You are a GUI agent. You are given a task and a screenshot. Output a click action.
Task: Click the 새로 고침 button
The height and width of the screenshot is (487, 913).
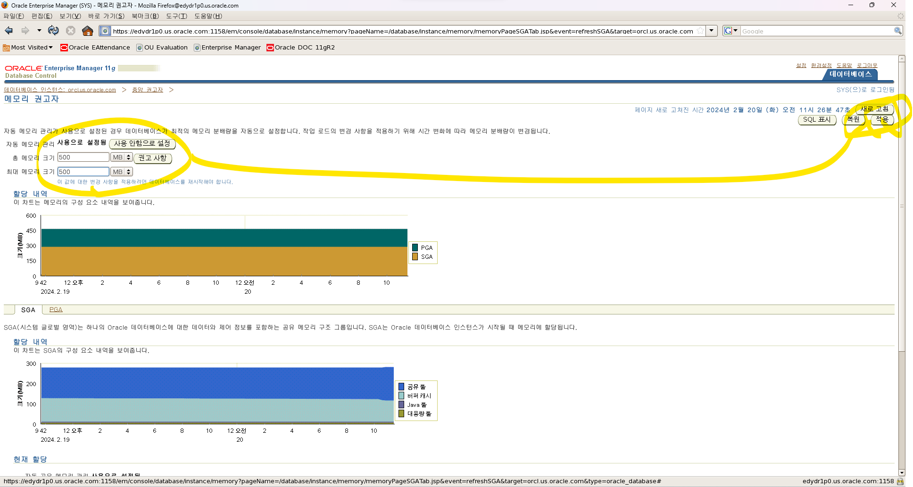pyautogui.click(x=874, y=109)
